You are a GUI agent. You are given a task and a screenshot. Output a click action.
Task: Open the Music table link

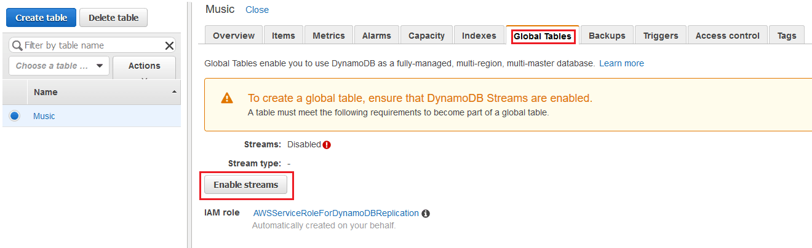(x=44, y=116)
